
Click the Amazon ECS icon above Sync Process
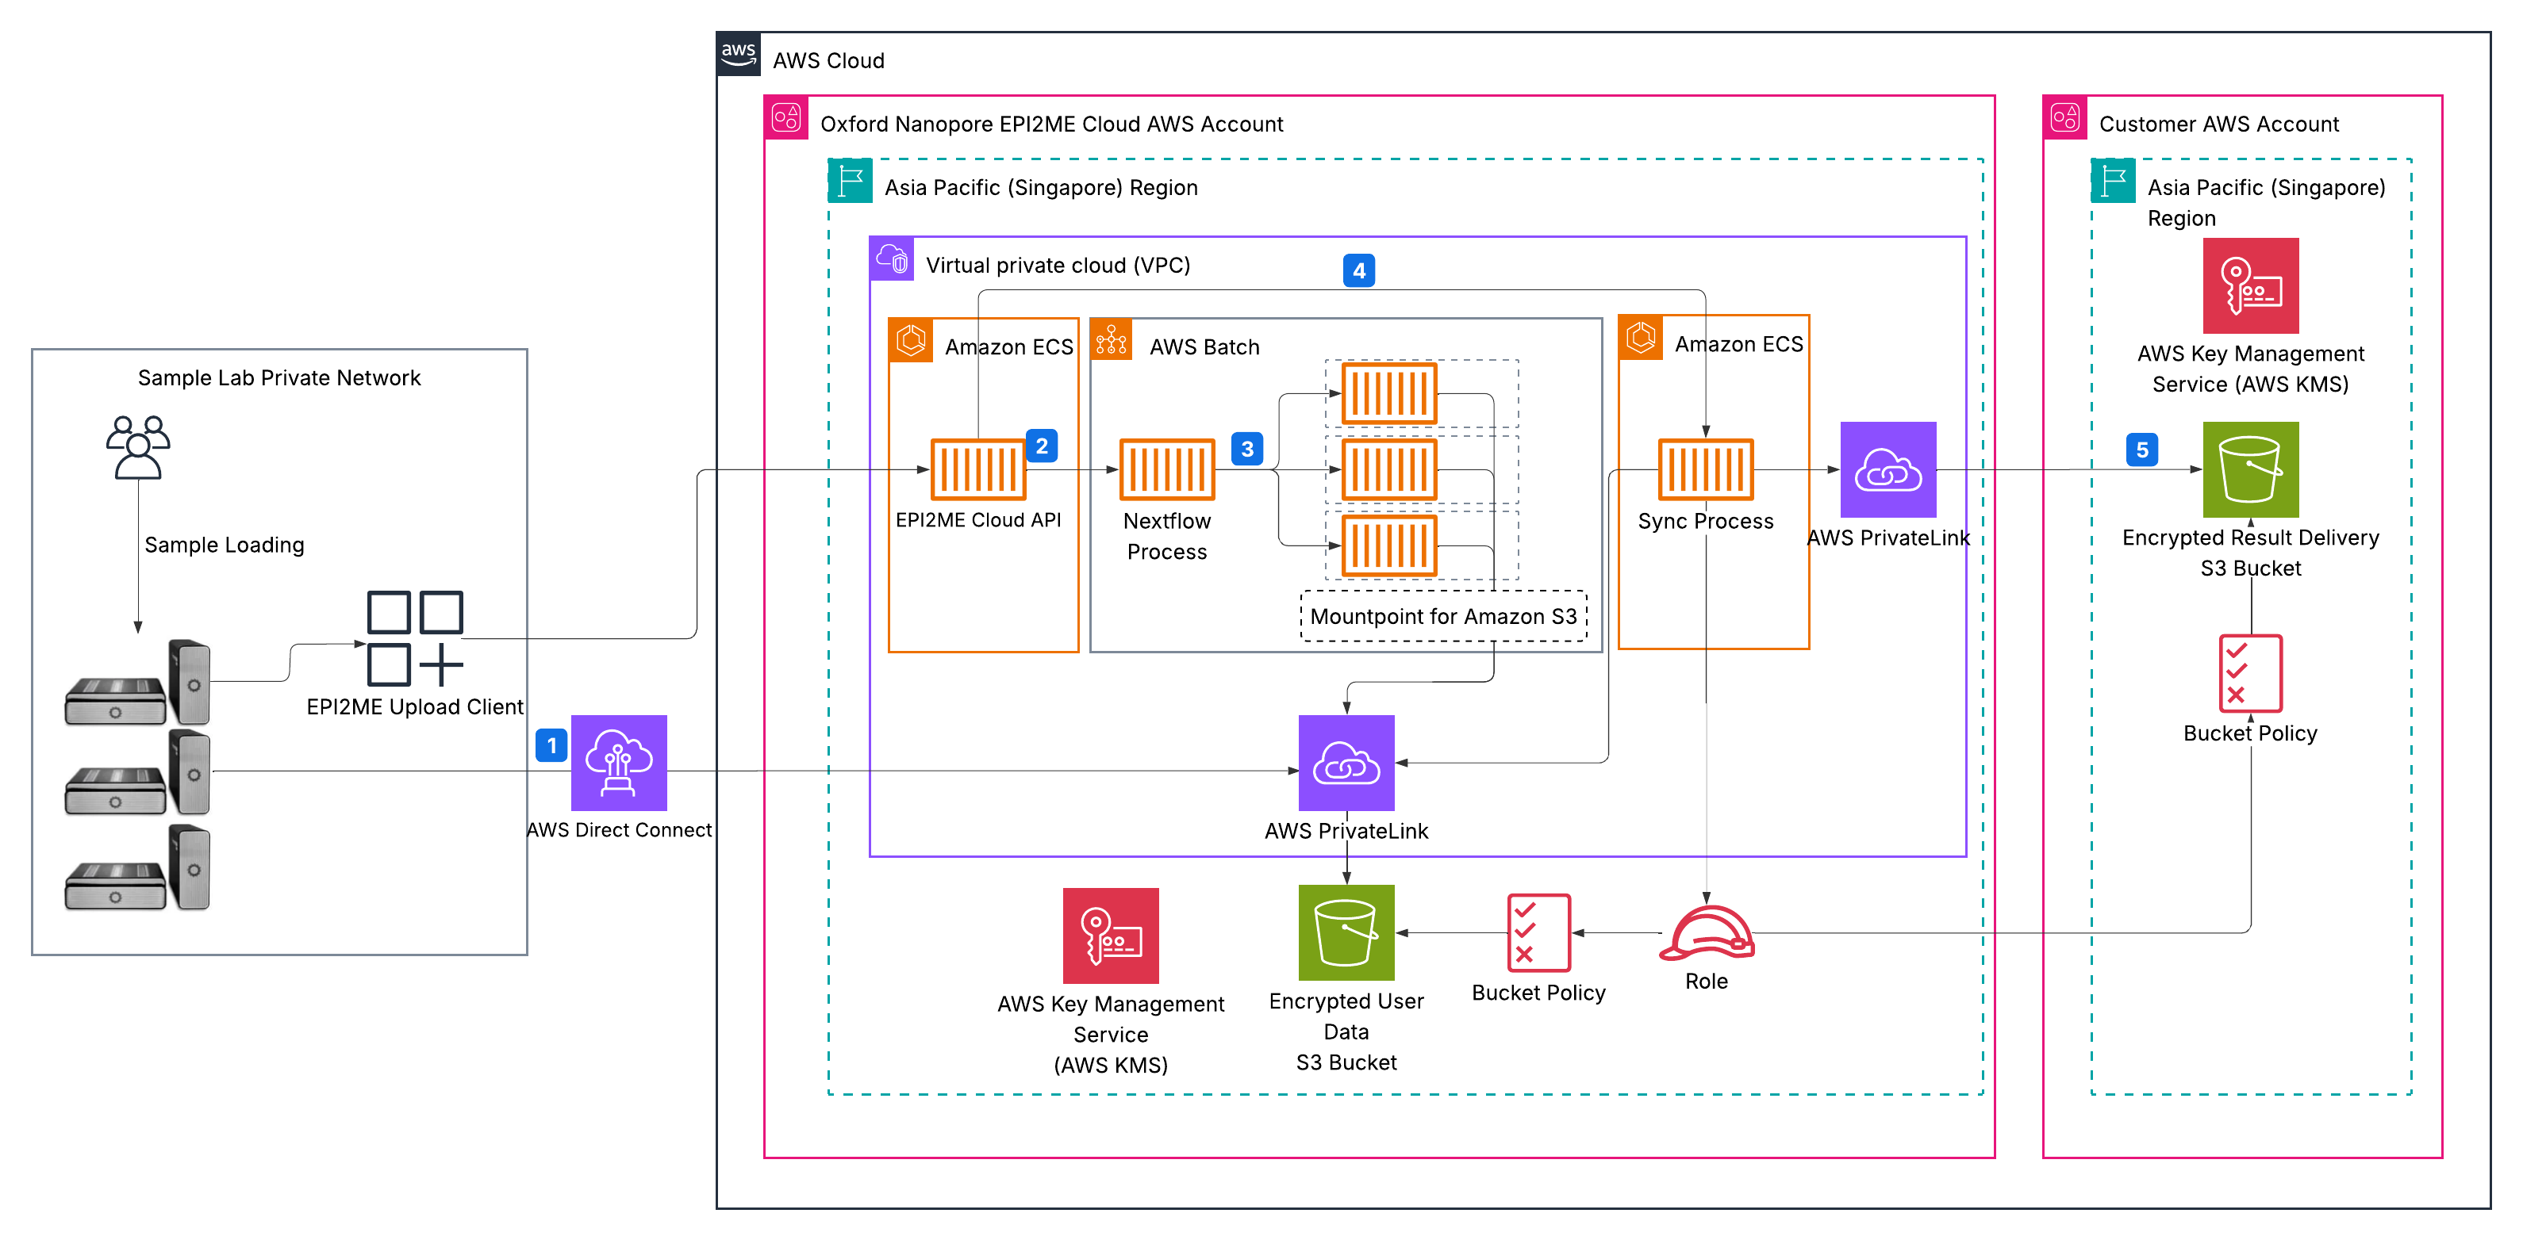(x=1641, y=338)
